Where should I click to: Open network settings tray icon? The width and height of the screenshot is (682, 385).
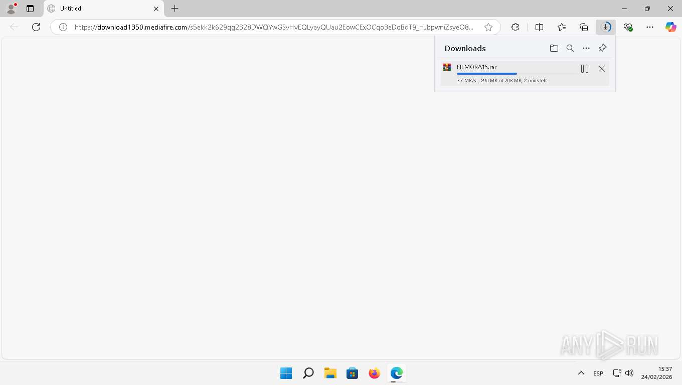click(x=617, y=373)
